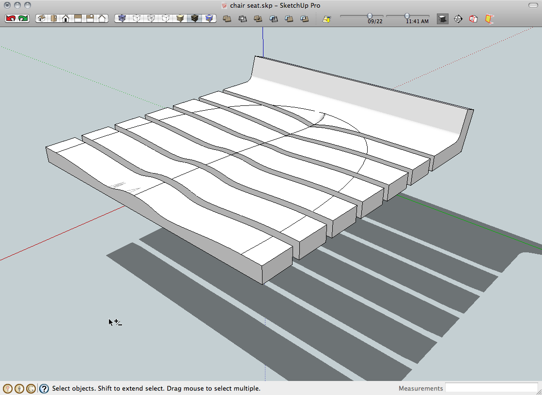Select the Split solid tool

coord(304,19)
